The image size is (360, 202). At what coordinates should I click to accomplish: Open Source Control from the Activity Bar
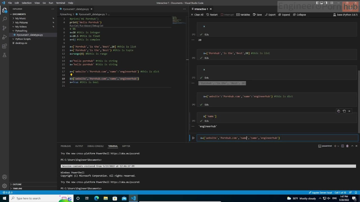[4, 28]
